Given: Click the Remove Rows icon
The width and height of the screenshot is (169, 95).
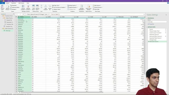Looking at the screenshot, I should click(37, 6).
